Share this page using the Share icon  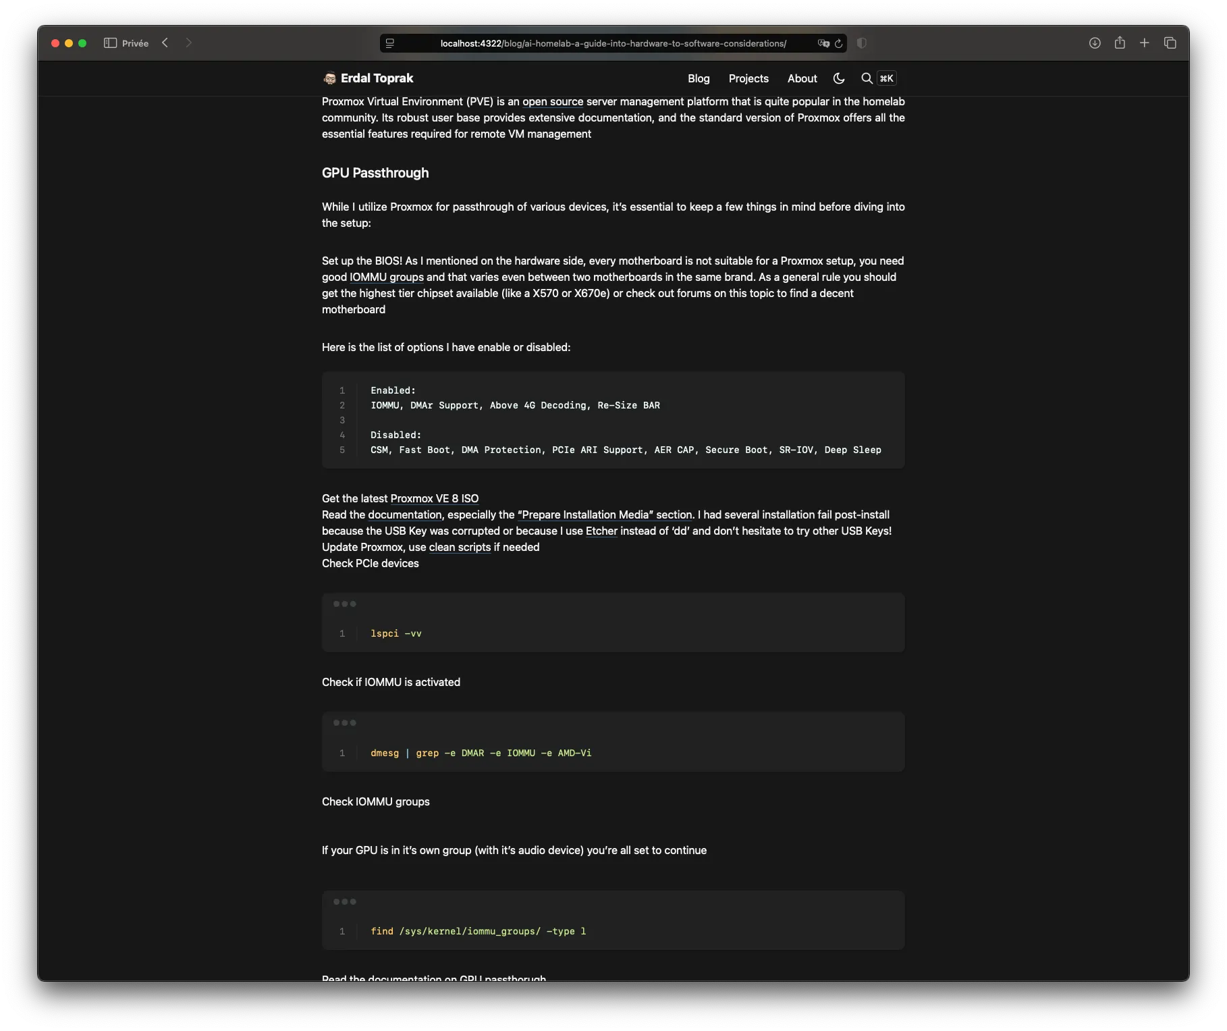pyautogui.click(x=1120, y=43)
